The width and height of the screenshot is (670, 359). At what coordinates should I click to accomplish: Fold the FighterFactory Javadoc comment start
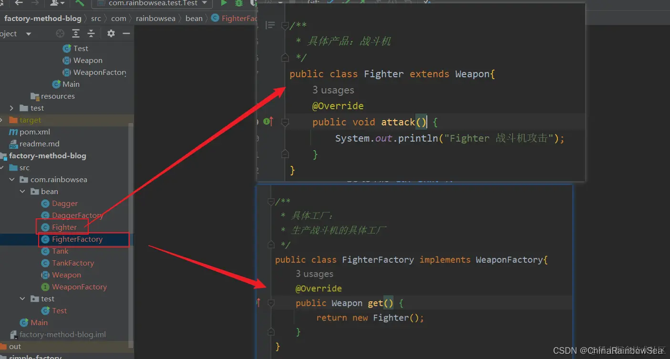(271, 202)
